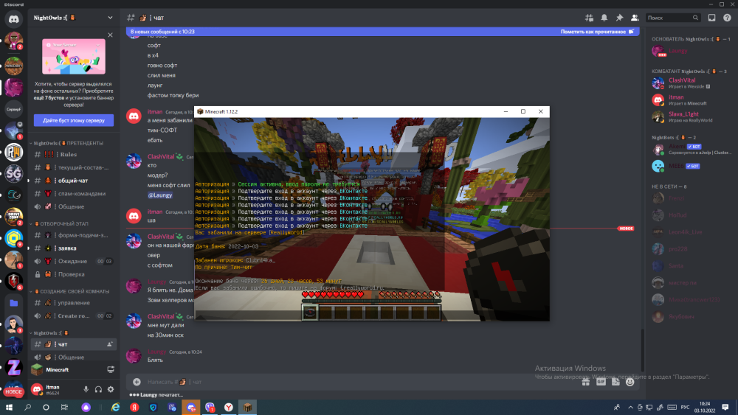The image size is (738, 415).
Task: Open текущий-состав channel
Action: 73,167
